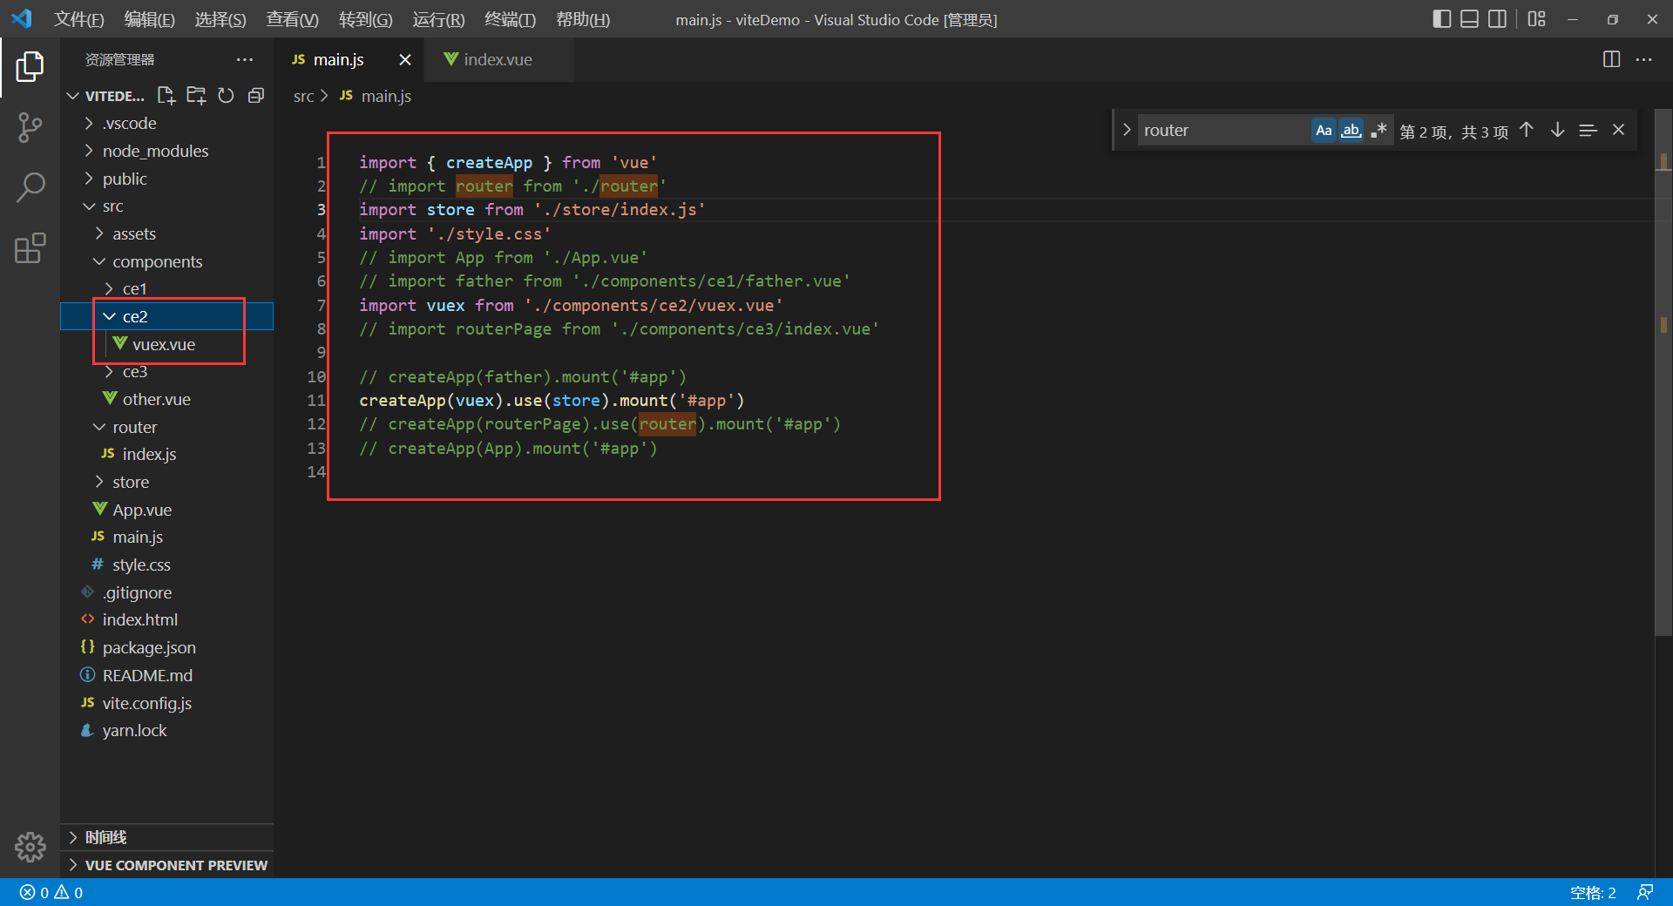1673x906 pixels.
Task: Open customize layout options
Action: click(x=1536, y=19)
